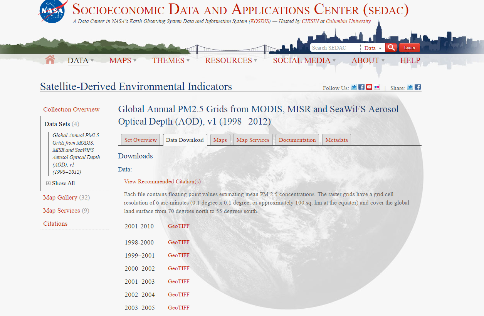This screenshot has width=484, height=316.
Task: Switch to the Maps tab
Action: tap(220, 140)
